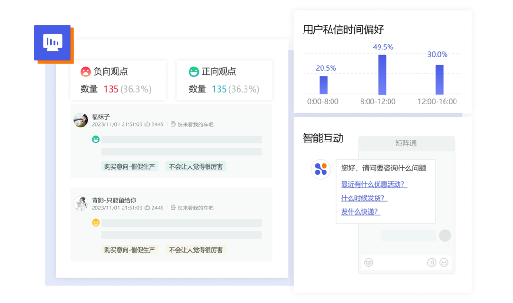This screenshot has height=303, width=513.
Task: Click the 什么时候发货? link
Action: pyautogui.click(x=364, y=199)
